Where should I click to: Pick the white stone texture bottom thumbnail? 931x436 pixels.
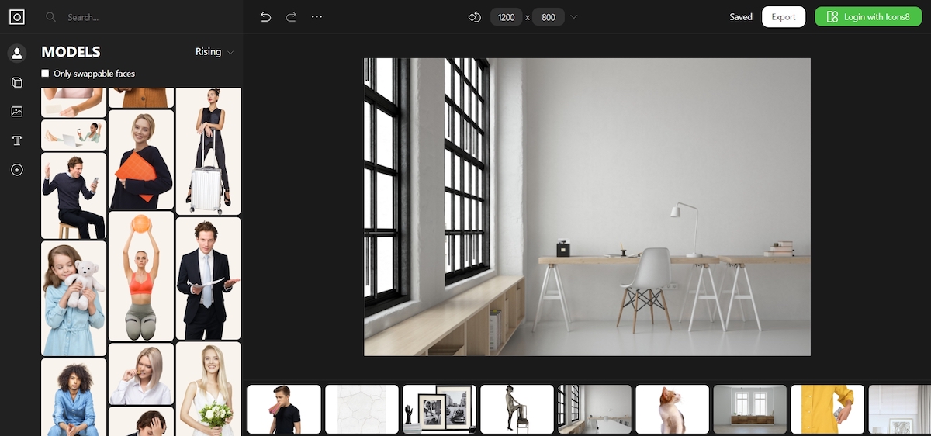pos(362,409)
